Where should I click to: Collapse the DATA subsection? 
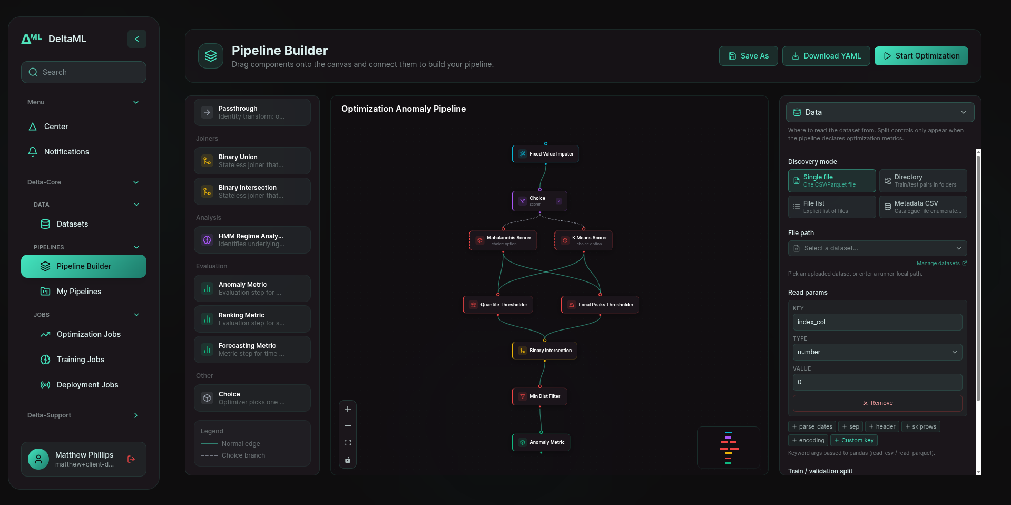pos(136,205)
